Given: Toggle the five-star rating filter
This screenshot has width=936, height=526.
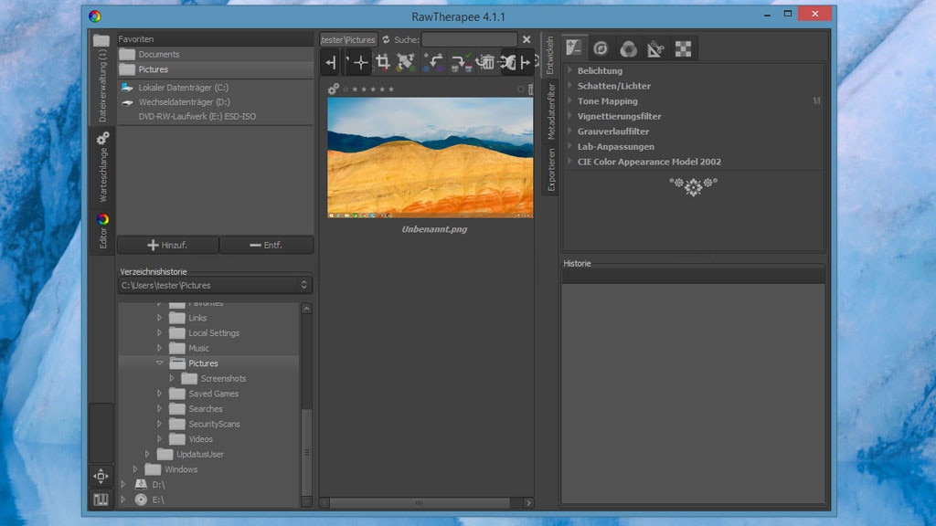Looking at the screenshot, I should coord(391,89).
